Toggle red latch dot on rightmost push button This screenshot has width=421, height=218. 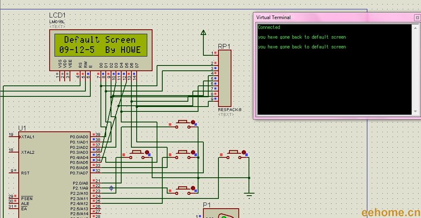[x=244, y=152]
